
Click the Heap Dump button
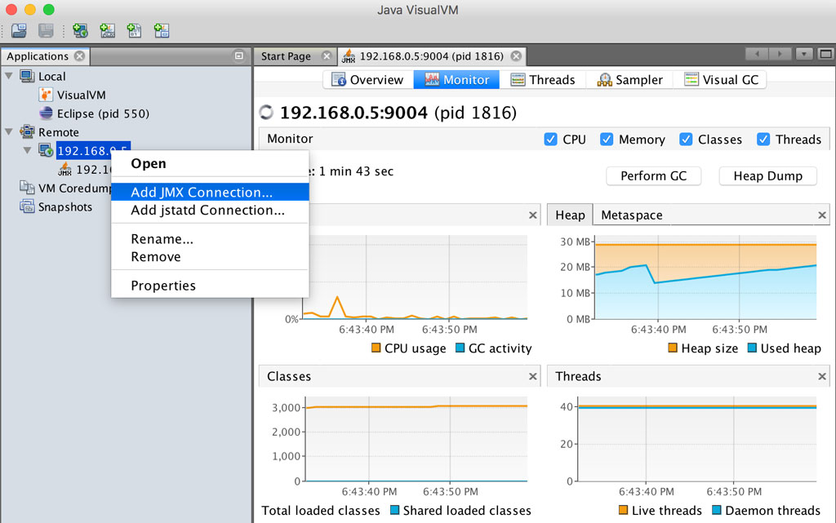pos(767,175)
